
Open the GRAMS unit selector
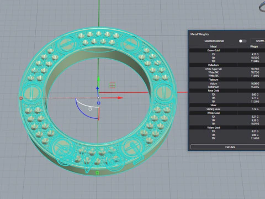pos(258,41)
